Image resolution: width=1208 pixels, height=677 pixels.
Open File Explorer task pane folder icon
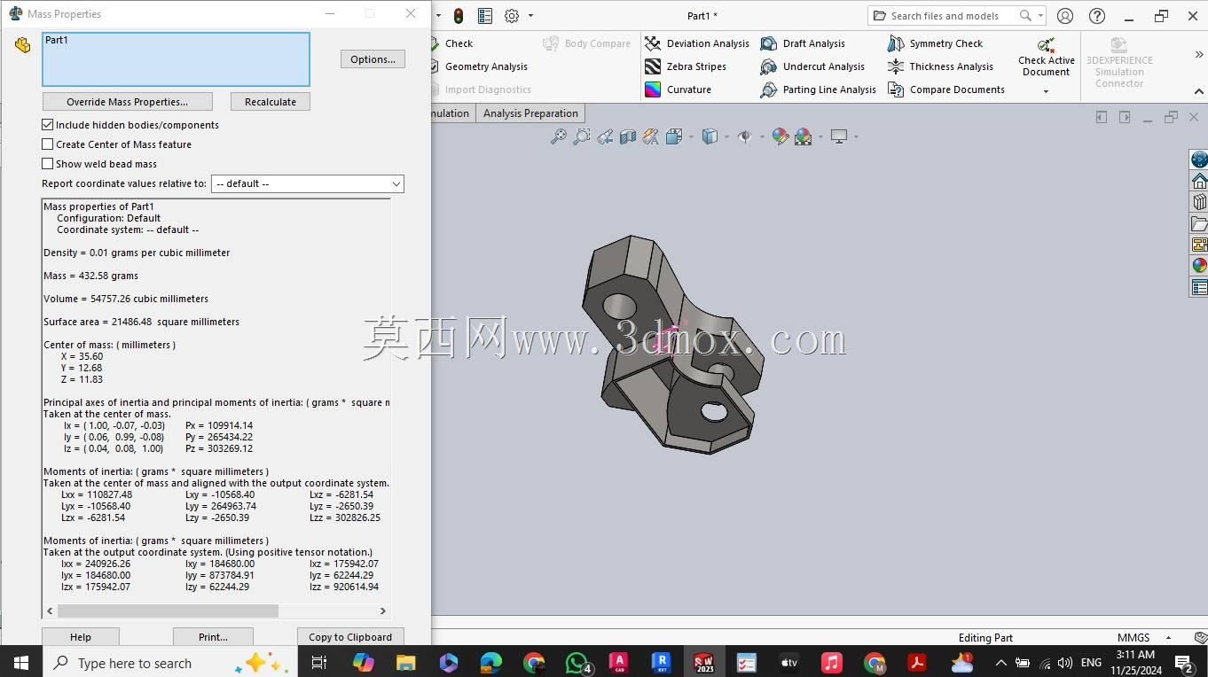pos(1199,223)
